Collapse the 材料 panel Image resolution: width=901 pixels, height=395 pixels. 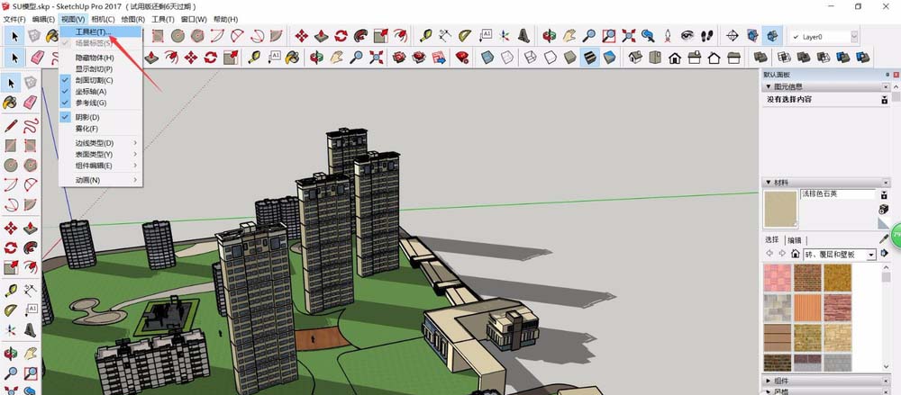769,182
